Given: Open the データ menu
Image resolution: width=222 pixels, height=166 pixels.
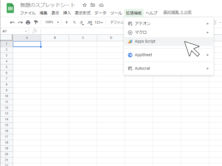Looking at the screenshot, I should [x=100, y=13].
